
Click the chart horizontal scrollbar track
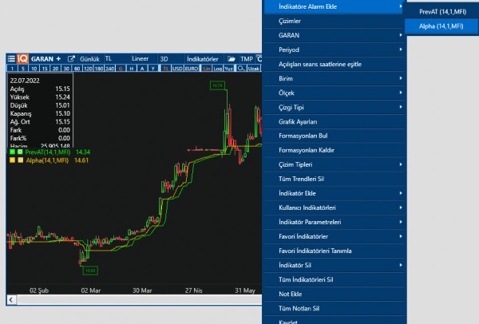(x=139, y=299)
